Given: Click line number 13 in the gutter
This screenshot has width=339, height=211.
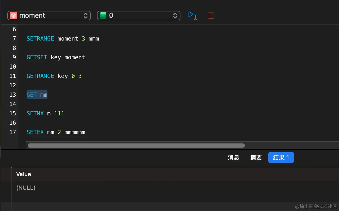Looking at the screenshot, I should pos(13,95).
